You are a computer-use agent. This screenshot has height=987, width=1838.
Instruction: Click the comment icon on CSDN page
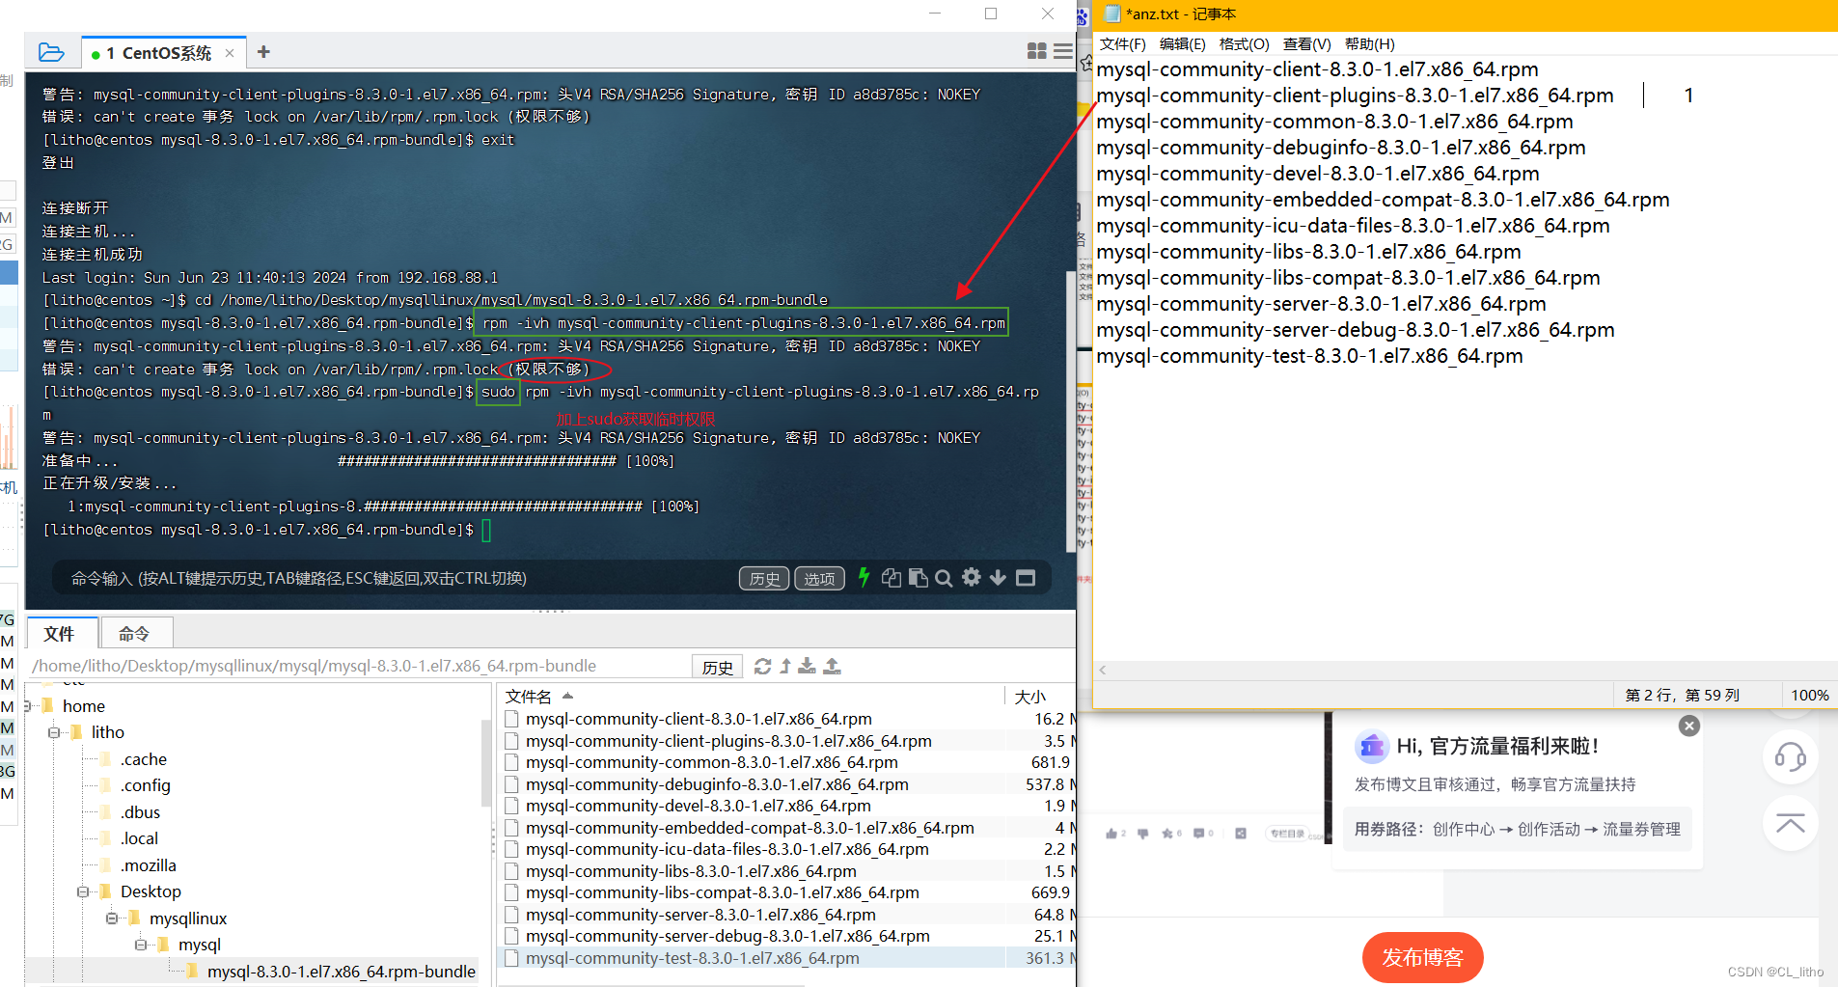tap(1199, 834)
